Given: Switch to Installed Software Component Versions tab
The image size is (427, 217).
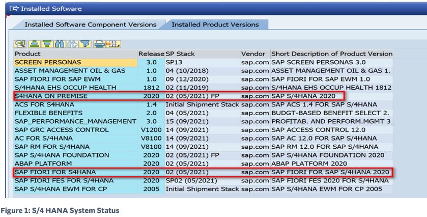Looking at the screenshot, I should click(91, 24).
